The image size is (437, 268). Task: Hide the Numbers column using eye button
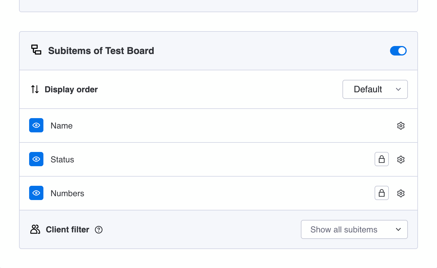coord(36,193)
